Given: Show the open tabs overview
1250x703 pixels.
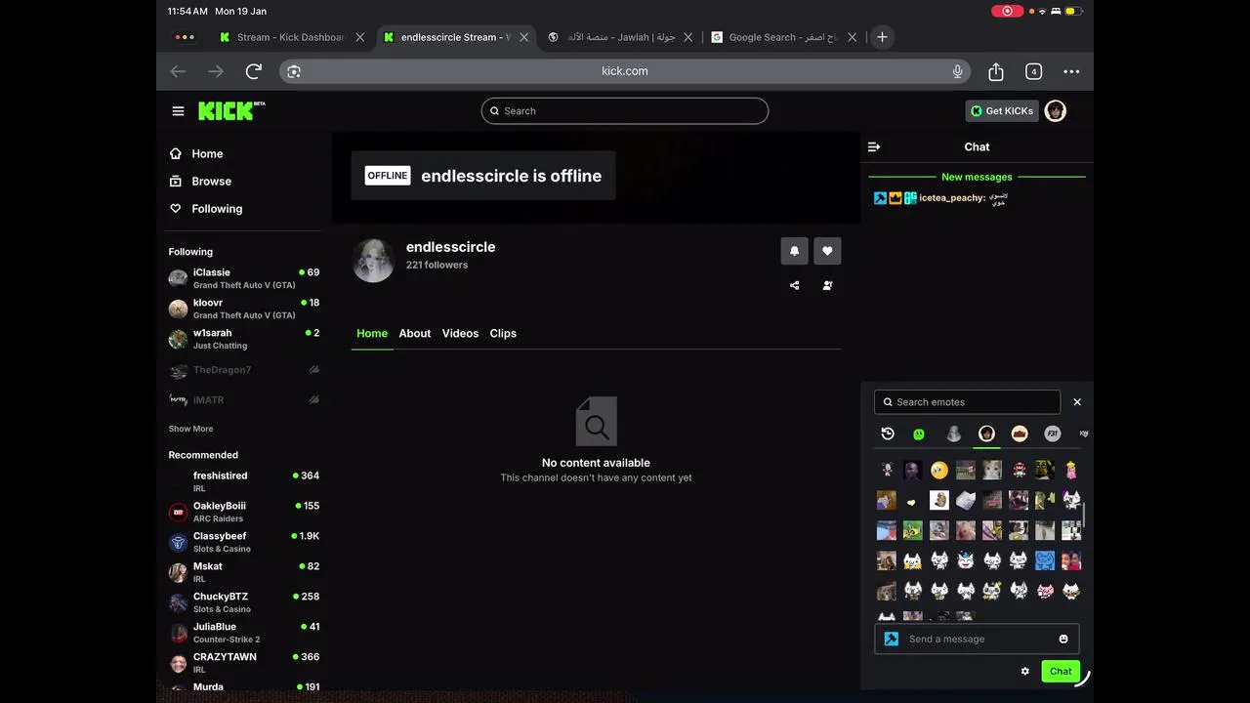Looking at the screenshot, I should pyautogui.click(x=1033, y=71).
